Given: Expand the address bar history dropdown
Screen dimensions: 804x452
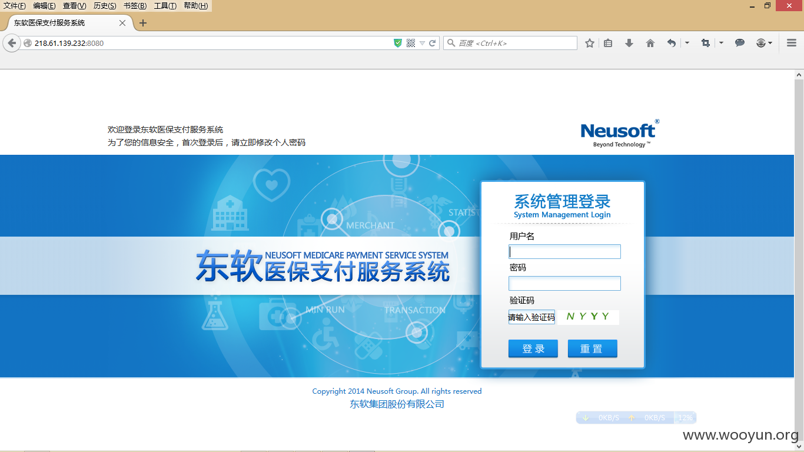Looking at the screenshot, I should (x=422, y=44).
